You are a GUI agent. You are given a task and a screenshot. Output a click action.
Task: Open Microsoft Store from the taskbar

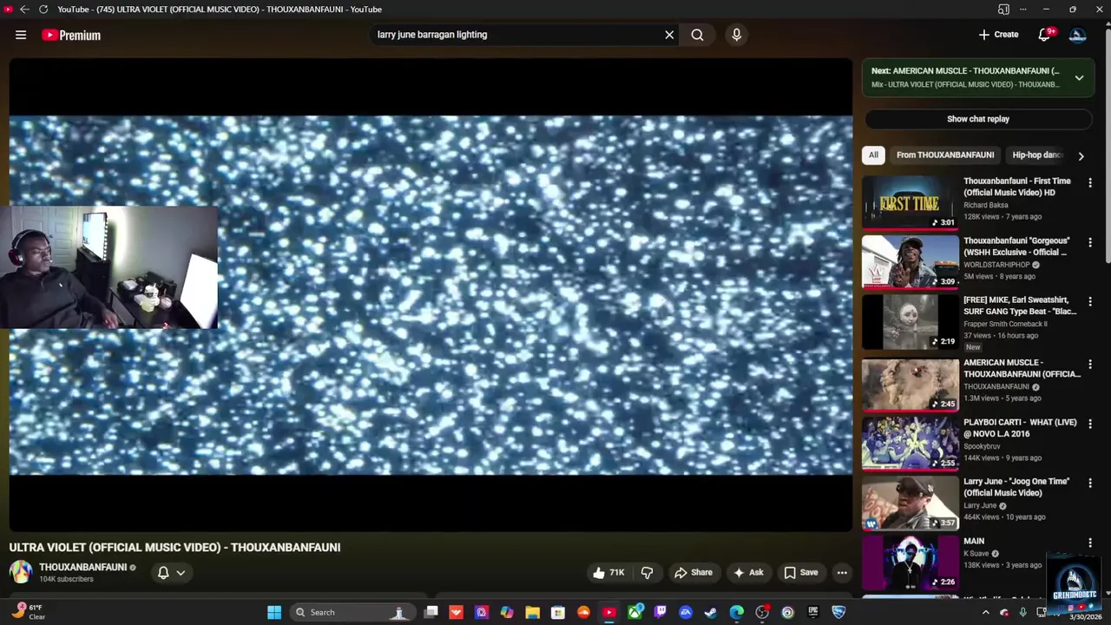click(558, 612)
